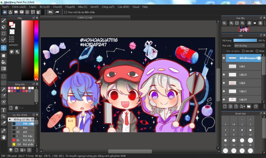Select the Brush tool in left toolbar
The height and width of the screenshot is (158, 266).
point(4,21)
